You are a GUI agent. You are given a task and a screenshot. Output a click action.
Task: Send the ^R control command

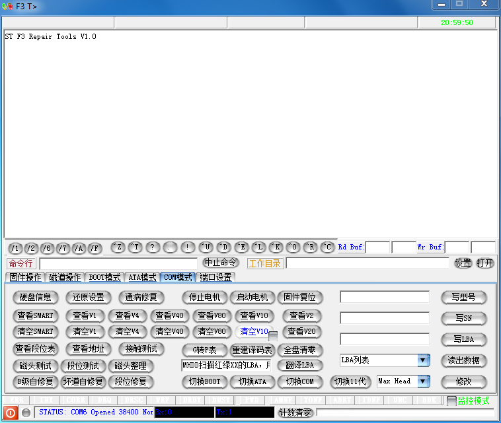tap(311, 247)
